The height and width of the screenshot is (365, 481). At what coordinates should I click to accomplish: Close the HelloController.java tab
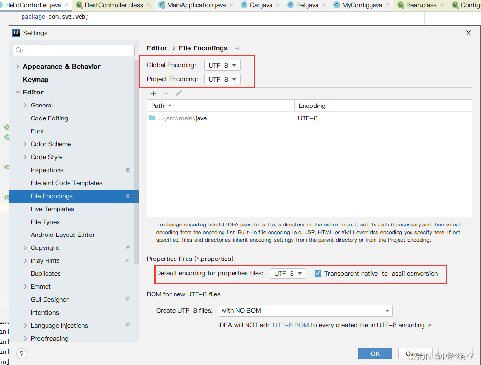click(66, 5)
